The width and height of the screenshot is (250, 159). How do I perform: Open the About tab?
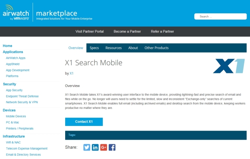133,48
